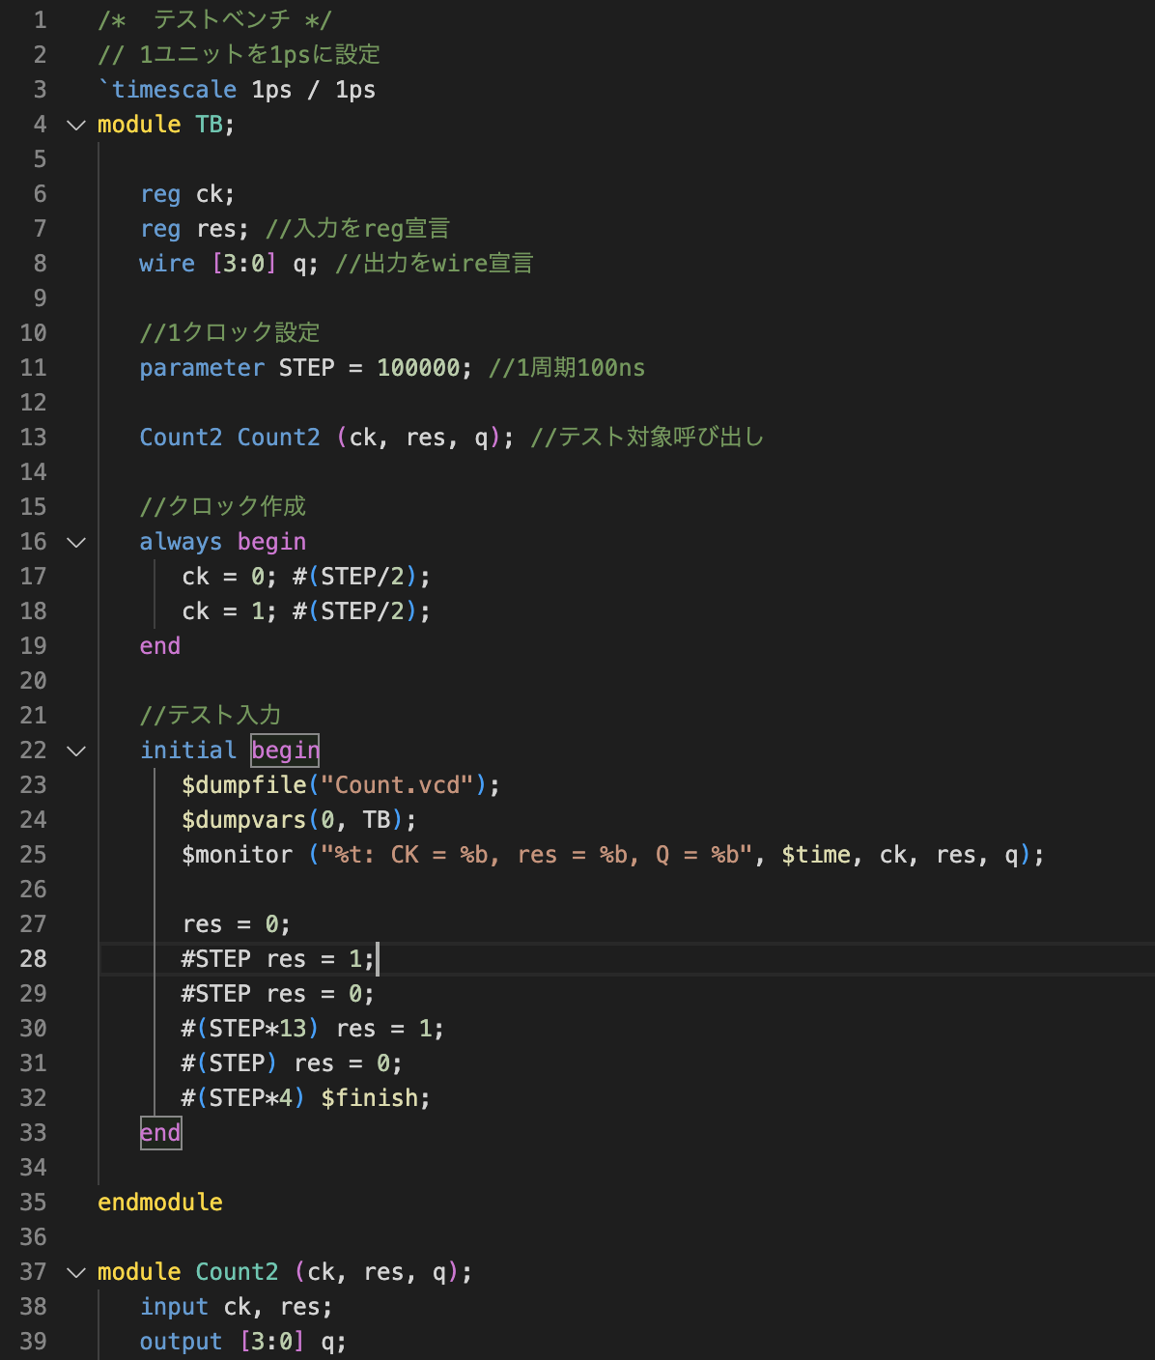This screenshot has height=1360, width=1155.
Task: Click the output keyword on line 39
Action: click(181, 1342)
